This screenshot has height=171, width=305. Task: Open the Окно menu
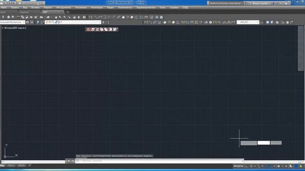coord(163,8)
